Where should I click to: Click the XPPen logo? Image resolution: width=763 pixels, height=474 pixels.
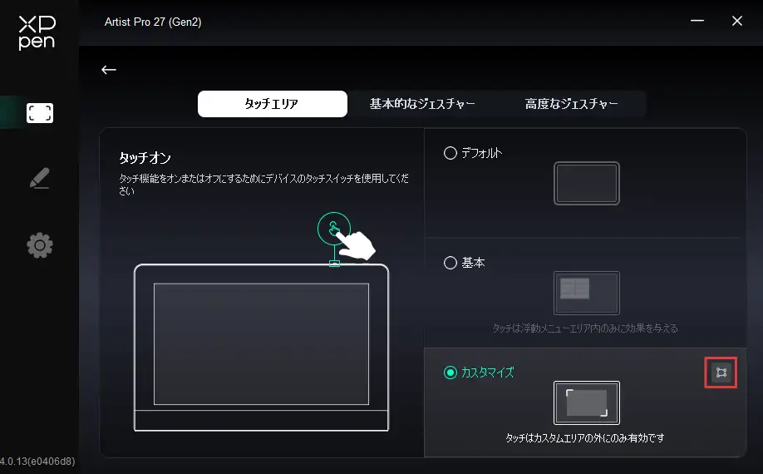(37, 32)
